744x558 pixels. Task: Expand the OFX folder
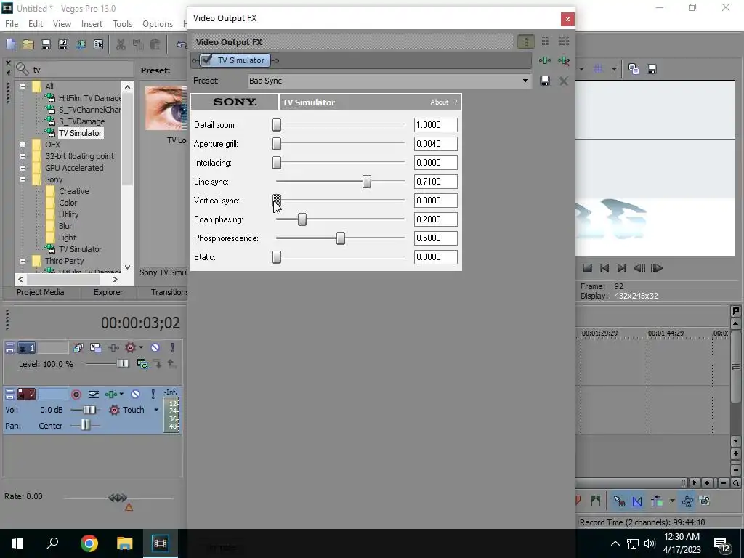tap(23, 145)
